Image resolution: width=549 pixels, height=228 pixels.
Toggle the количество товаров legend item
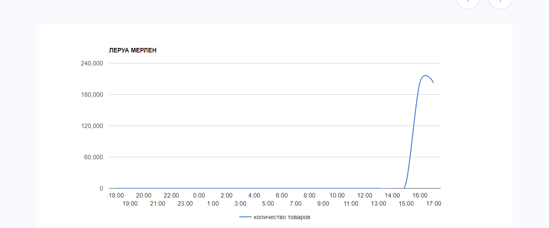click(282, 217)
